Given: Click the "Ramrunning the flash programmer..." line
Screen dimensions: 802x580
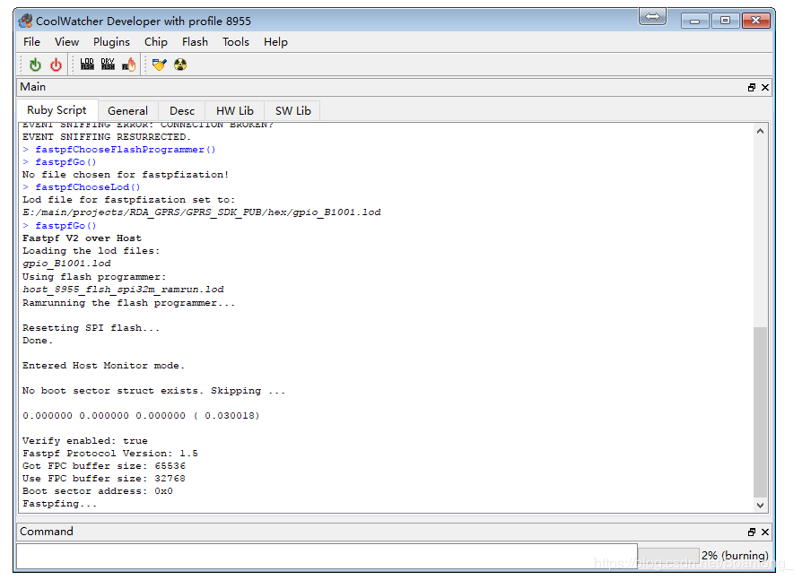Looking at the screenshot, I should [x=129, y=303].
